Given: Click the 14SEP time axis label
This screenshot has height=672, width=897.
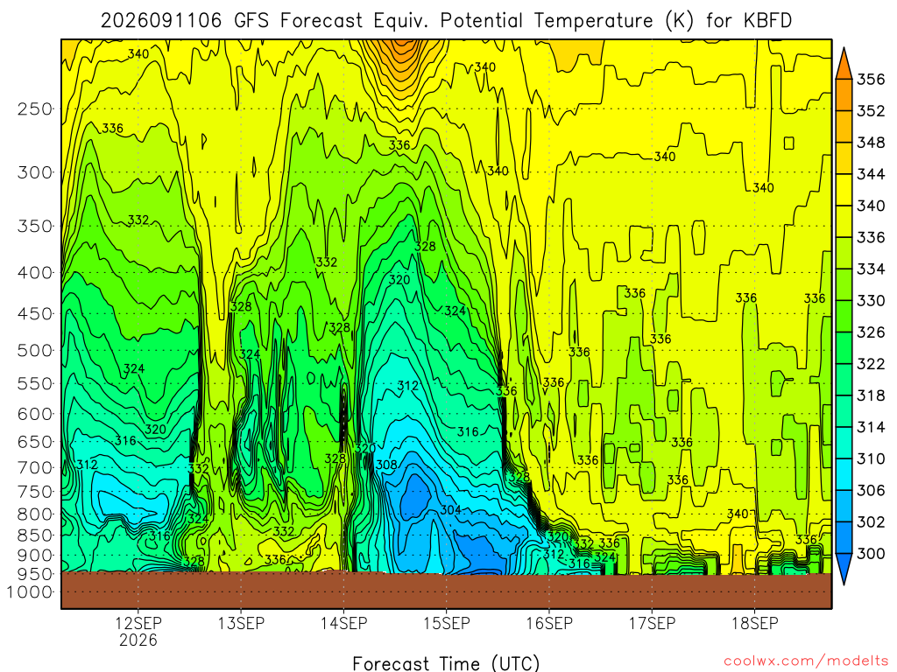Looking at the screenshot, I should [343, 623].
